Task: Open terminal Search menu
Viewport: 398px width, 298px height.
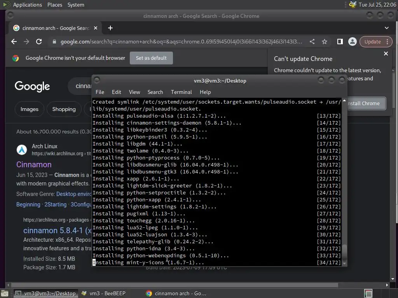Action: click(x=155, y=92)
